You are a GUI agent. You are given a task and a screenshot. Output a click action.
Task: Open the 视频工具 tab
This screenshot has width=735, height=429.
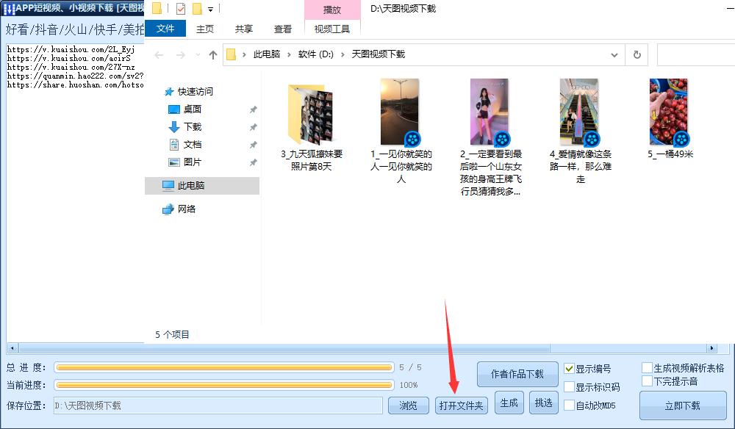point(332,29)
